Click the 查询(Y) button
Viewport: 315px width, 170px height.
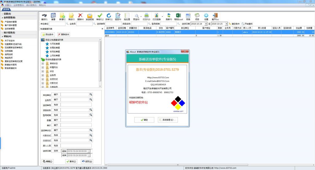point(71,161)
